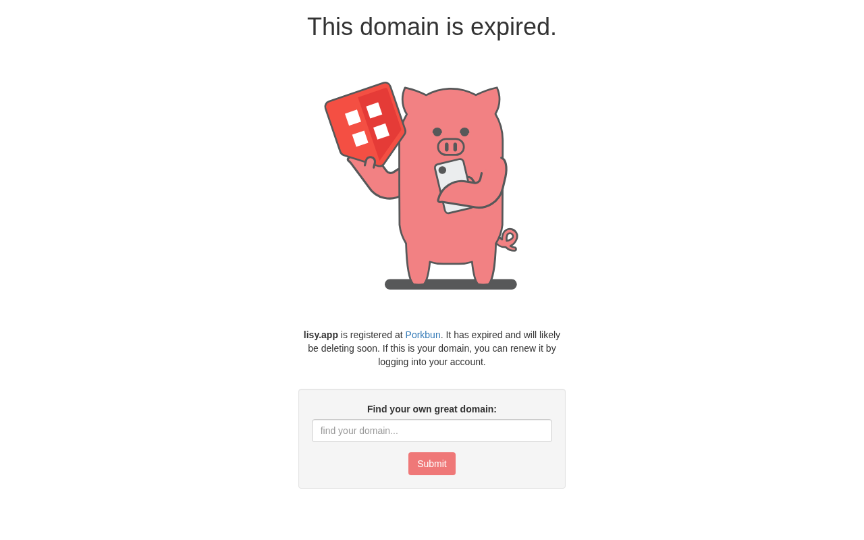The height and width of the screenshot is (540, 864).
Task: Click the pig's right ear
Action: tap(491, 100)
